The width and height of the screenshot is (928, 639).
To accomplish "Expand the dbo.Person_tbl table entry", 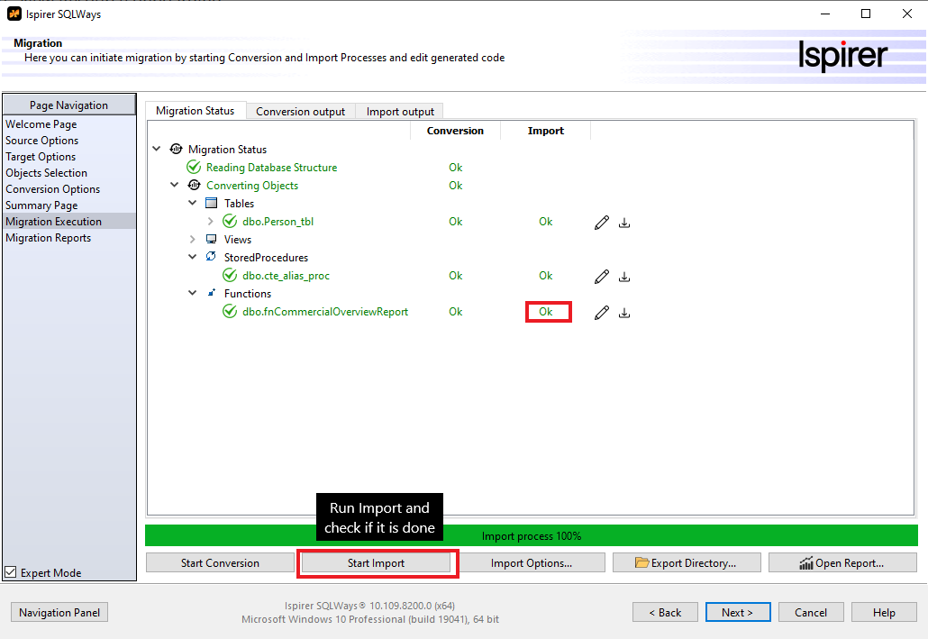I will coord(211,222).
